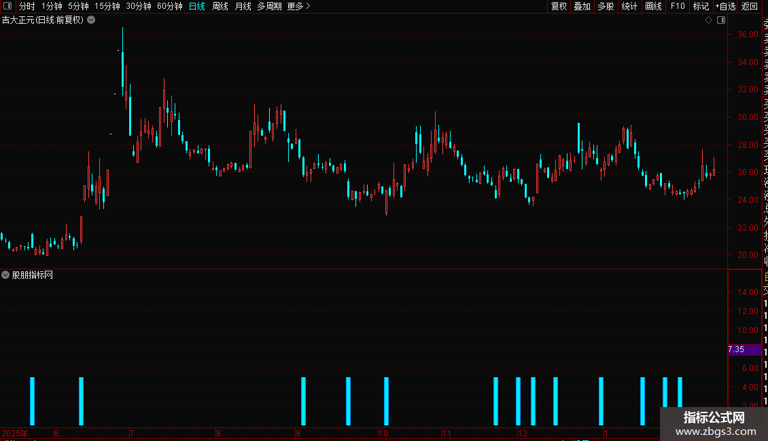Click the 2025年 date axis label

[x=15, y=433]
